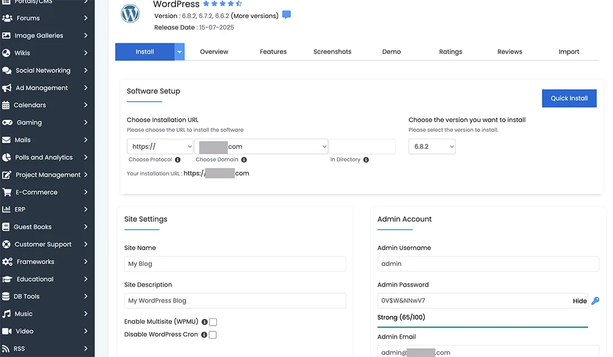Open the Screenshots tab
Image resolution: width=613 pixels, height=357 pixels.
[x=332, y=52]
